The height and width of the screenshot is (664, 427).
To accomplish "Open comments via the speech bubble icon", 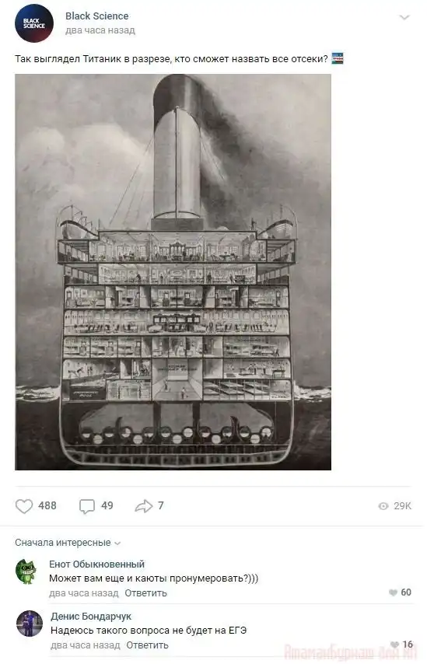I will tap(87, 506).
